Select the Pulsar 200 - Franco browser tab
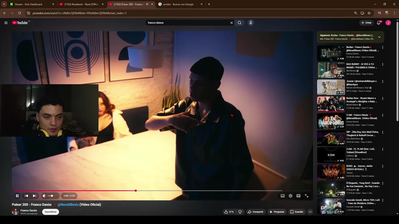Screen dimensions: 399x224 click(131, 4)
